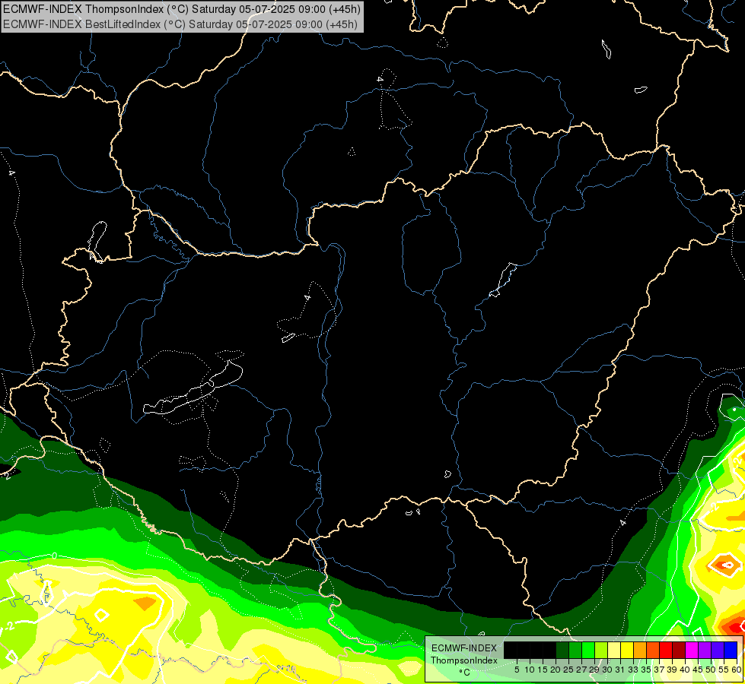745x684 pixels.
Task: Click the ThompsonIndex title line at top
Action: 182,9
